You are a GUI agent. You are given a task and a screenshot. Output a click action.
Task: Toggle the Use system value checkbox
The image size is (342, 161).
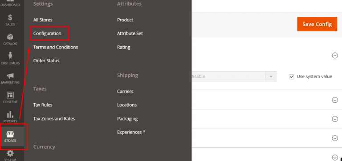(291, 76)
